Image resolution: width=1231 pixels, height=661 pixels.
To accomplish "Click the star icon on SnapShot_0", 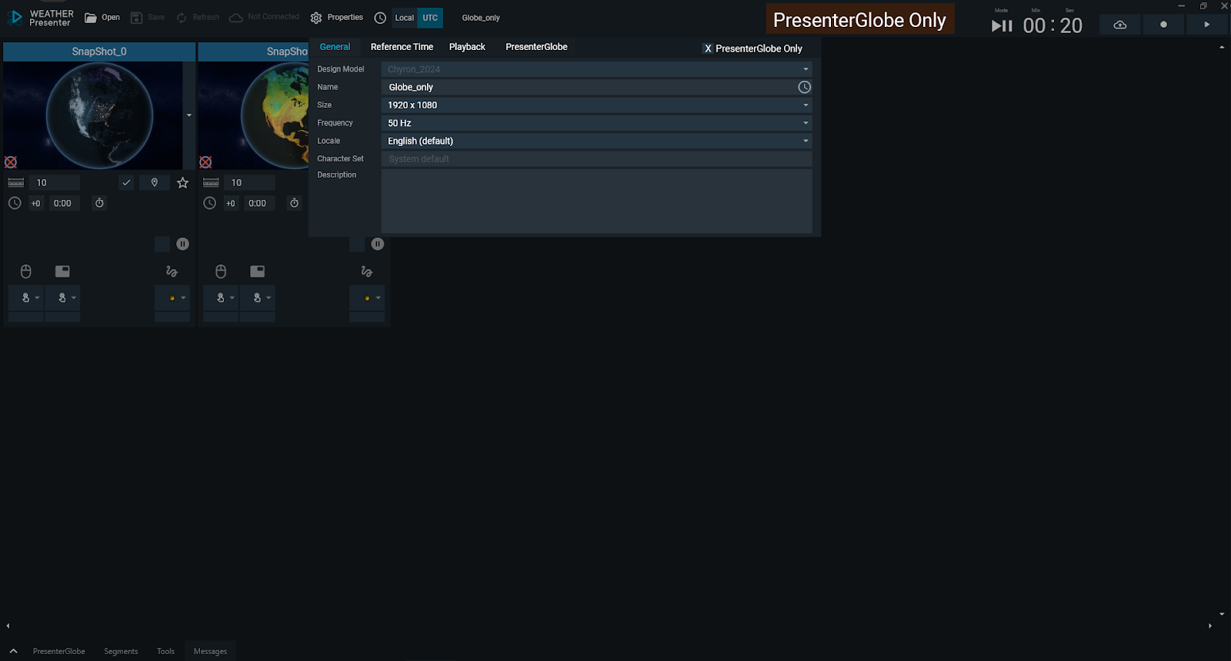I will click(x=182, y=183).
